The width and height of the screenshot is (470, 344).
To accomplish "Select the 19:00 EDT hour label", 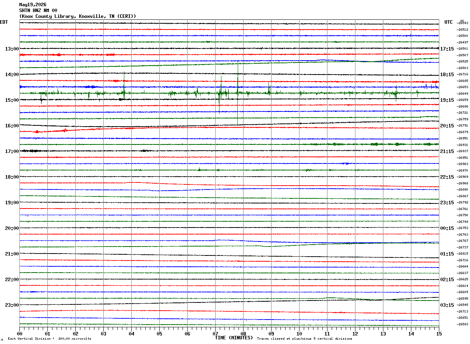I will (12, 203).
